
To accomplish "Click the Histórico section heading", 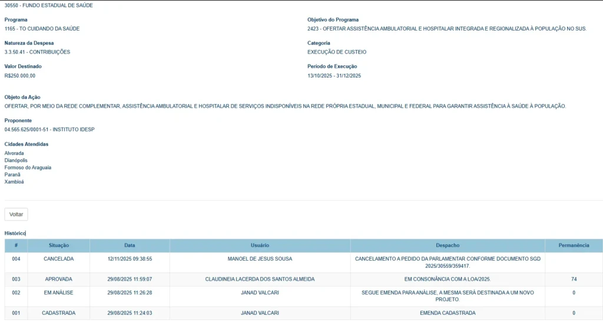I will click(15, 234).
